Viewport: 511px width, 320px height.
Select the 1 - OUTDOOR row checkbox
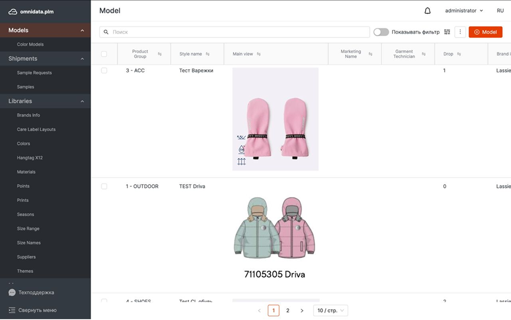click(x=104, y=186)
